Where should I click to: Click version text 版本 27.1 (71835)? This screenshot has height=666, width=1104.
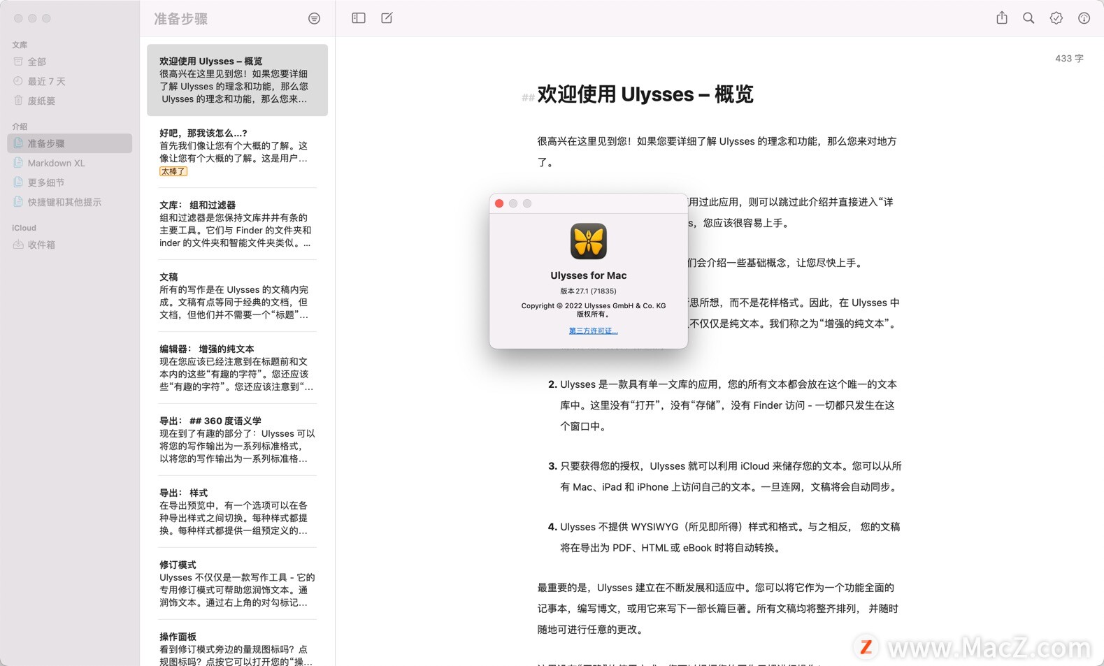(588, 291)
